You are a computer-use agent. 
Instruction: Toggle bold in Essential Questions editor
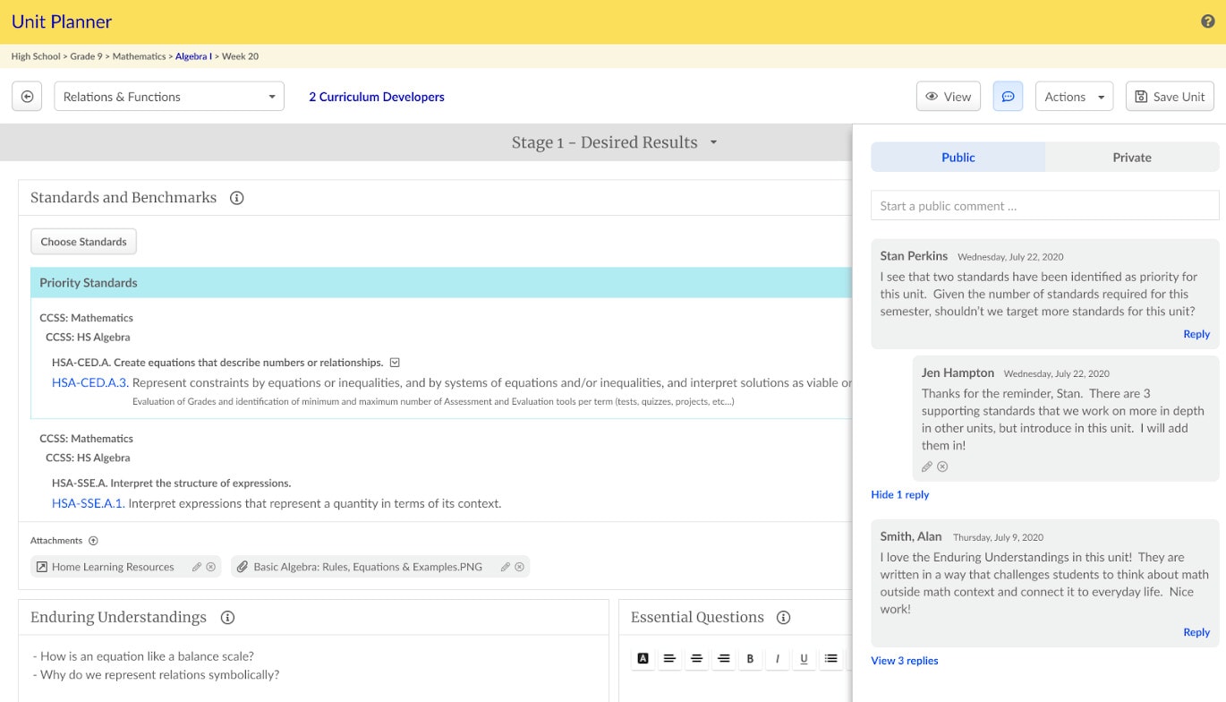[750, 659]
